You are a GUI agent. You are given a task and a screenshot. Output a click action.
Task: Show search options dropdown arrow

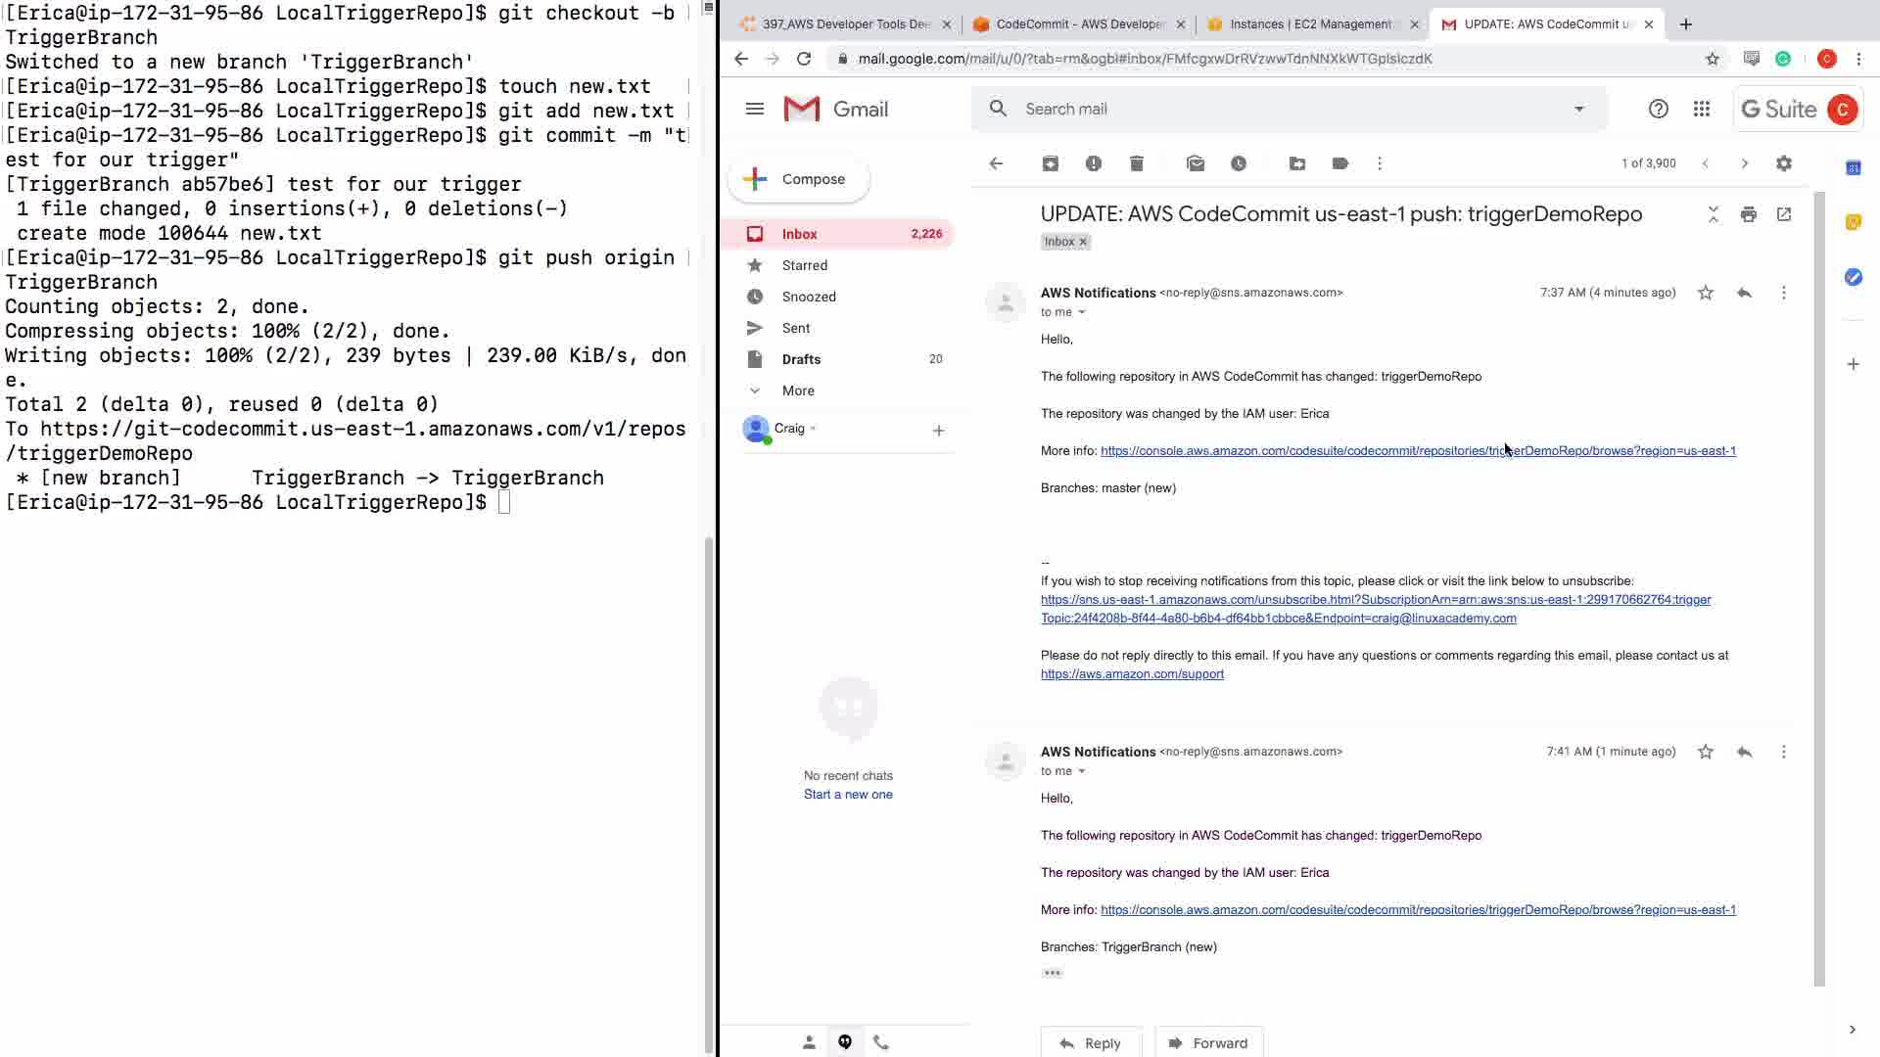1578,109
